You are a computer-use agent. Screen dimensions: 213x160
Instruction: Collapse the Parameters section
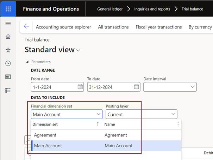28,62
